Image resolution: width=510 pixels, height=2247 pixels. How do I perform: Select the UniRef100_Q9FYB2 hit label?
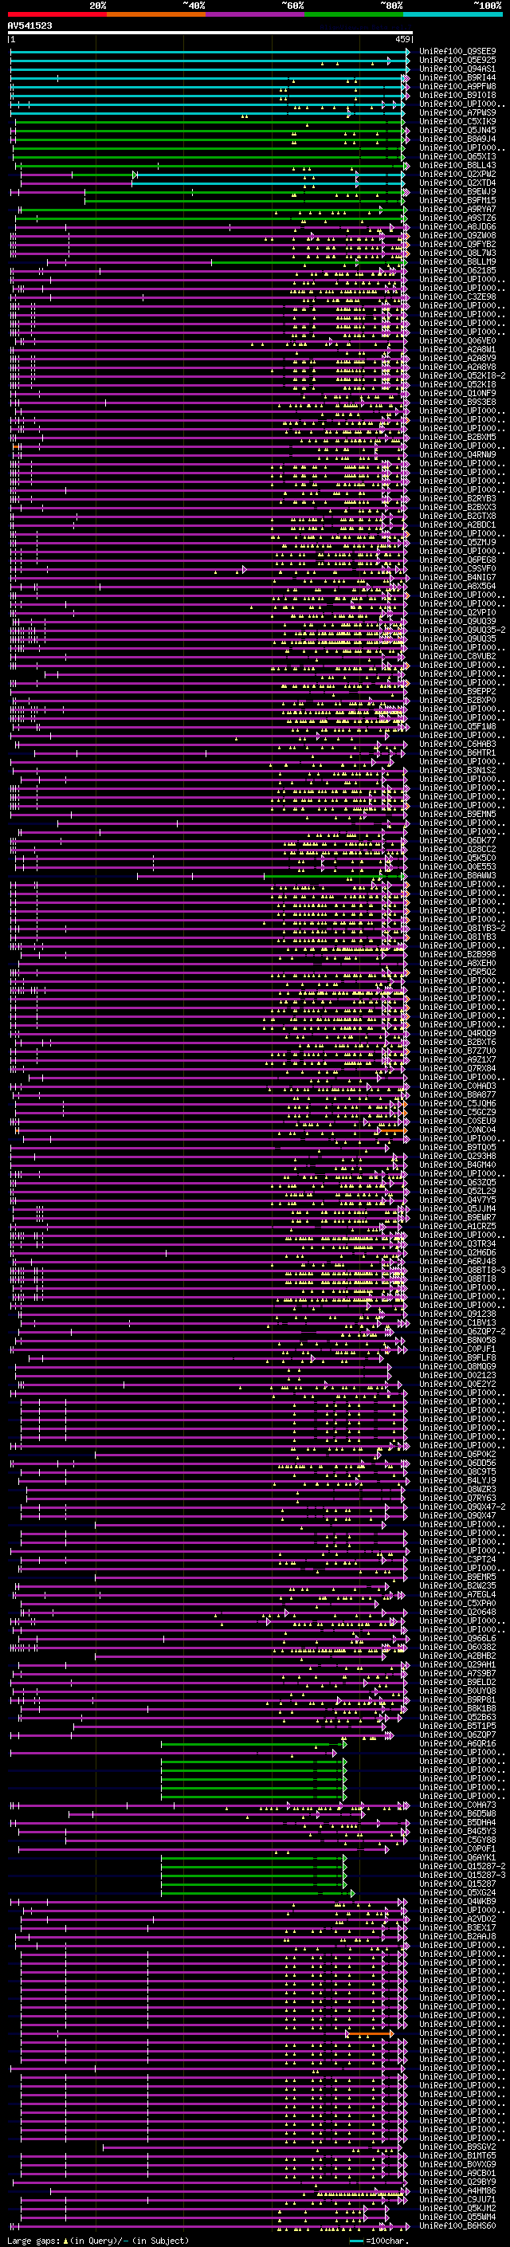[457, 244]
